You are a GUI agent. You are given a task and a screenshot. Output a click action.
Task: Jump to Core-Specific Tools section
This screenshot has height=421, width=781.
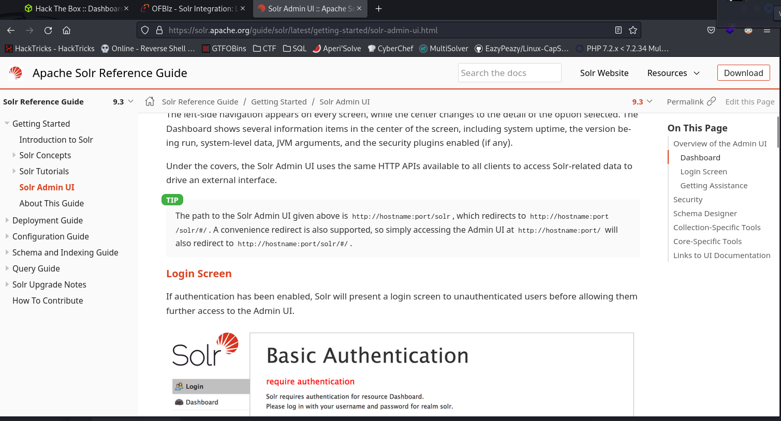coord(708,242)
